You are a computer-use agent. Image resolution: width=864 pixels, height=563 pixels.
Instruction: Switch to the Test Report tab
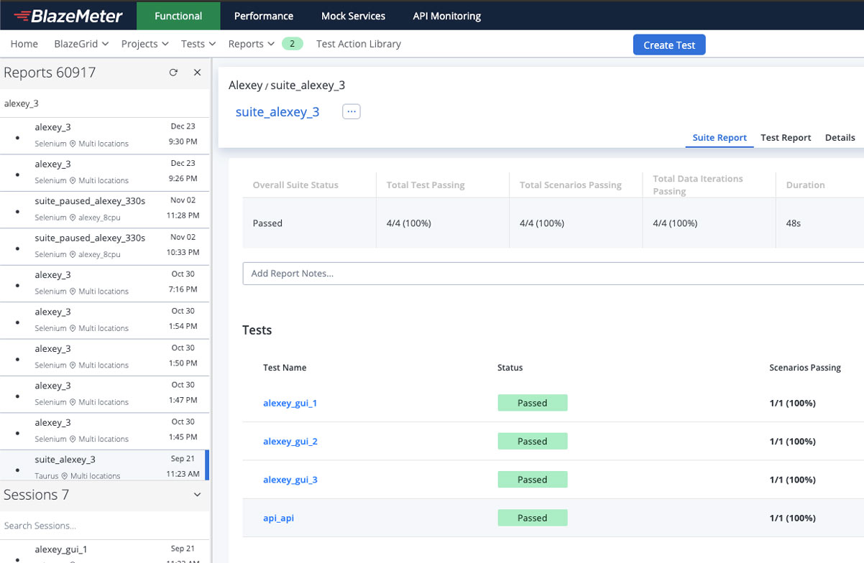(x=786, y=137)
